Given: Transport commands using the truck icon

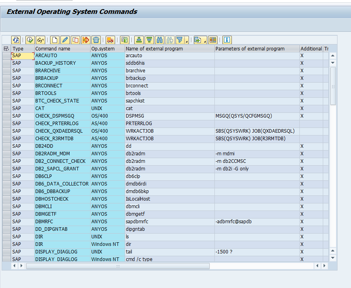Looking at the screenshot, I should point(110,40).
